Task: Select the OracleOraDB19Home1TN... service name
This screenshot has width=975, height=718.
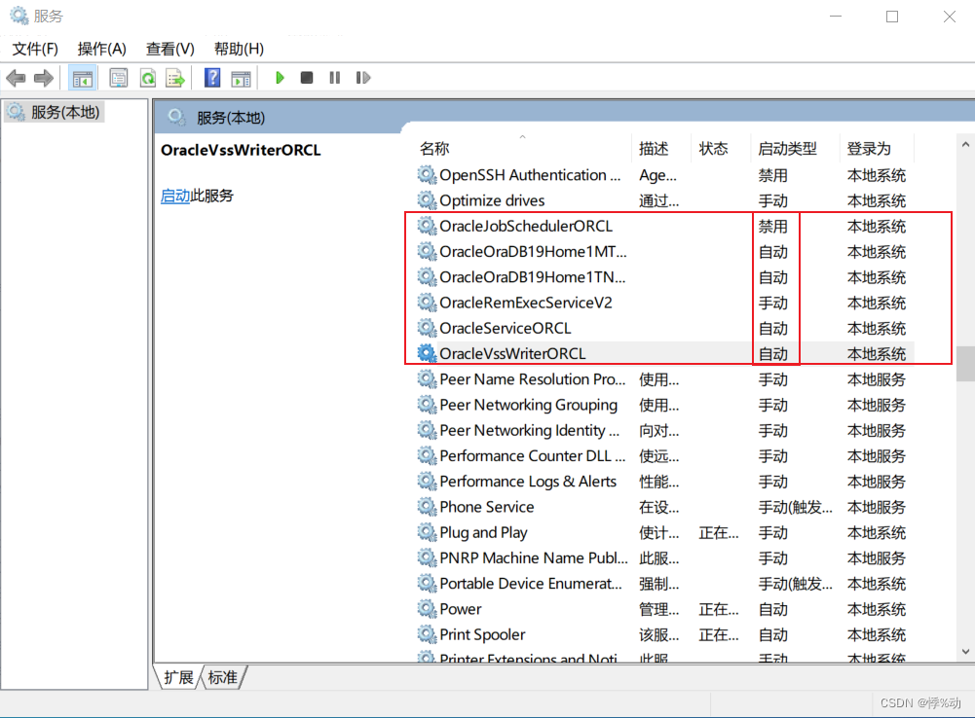Action: tap(532, 277)
